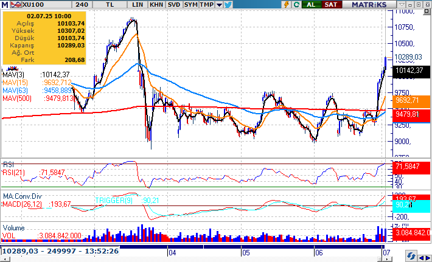The height and width of the screenshot is (262, 432).
Task: Click the green C refresh icon
Action: click(x=296, y=4)
